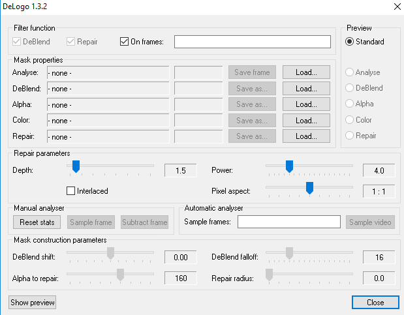Load a Color mask file

pos(306,120)
